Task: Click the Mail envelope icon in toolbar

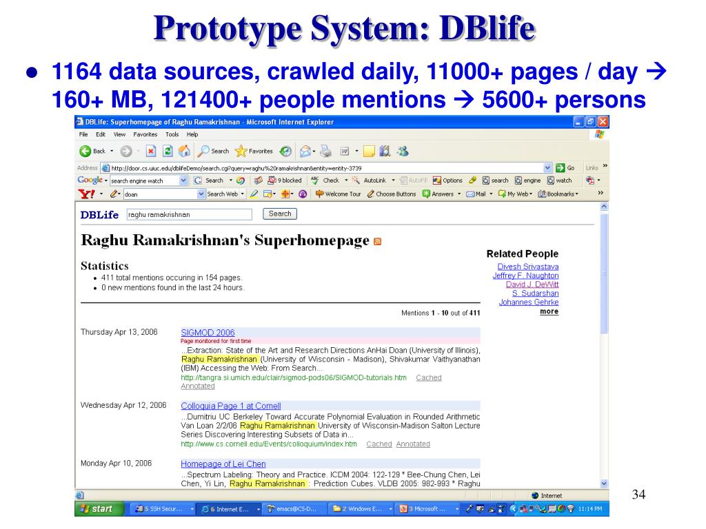Action: click(305, 152)
